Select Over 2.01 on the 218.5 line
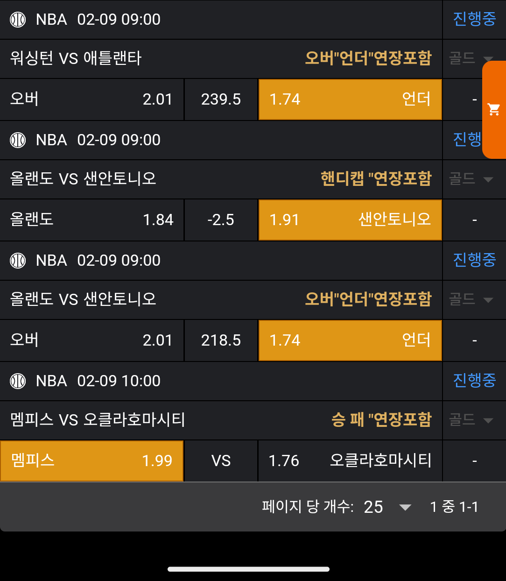Image resolution: width=506 pixels, height=581 pixels. [x=91, y=340]
